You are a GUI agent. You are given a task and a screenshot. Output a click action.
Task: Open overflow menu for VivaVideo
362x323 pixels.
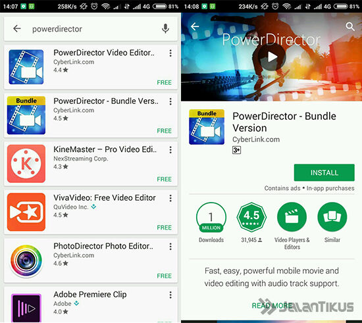(x=170, y=198)
